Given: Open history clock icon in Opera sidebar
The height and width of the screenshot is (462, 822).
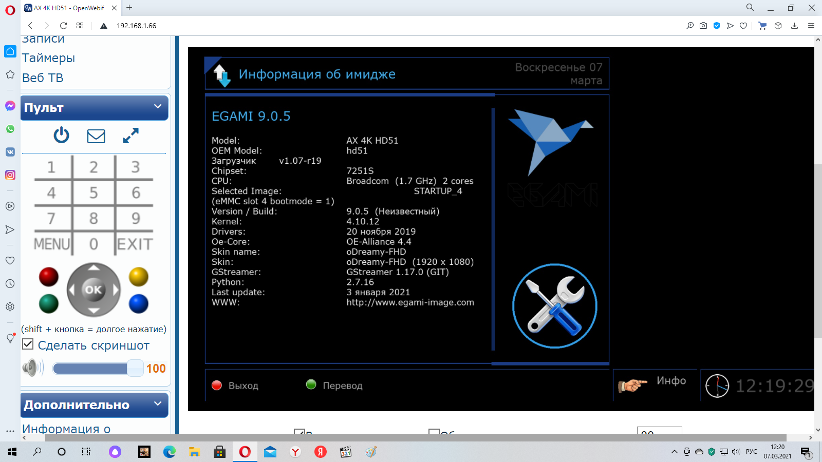Looking at the screenshot, I should coord(10,283).
